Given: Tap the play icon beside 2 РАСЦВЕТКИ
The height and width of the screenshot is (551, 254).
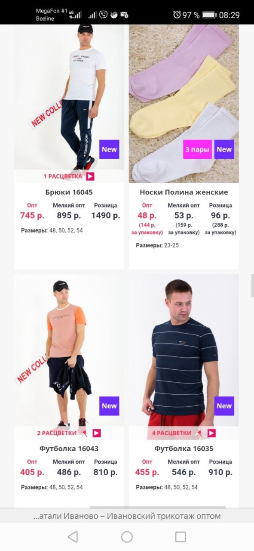Looking at the screenshot, I should (97, 433).
